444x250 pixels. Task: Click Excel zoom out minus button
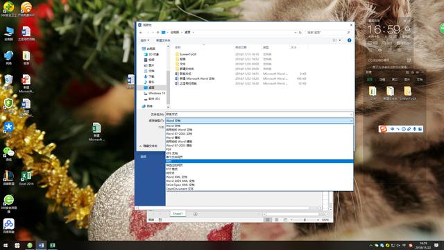point(291,219)
